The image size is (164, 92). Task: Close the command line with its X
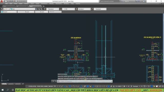point(53,81)
